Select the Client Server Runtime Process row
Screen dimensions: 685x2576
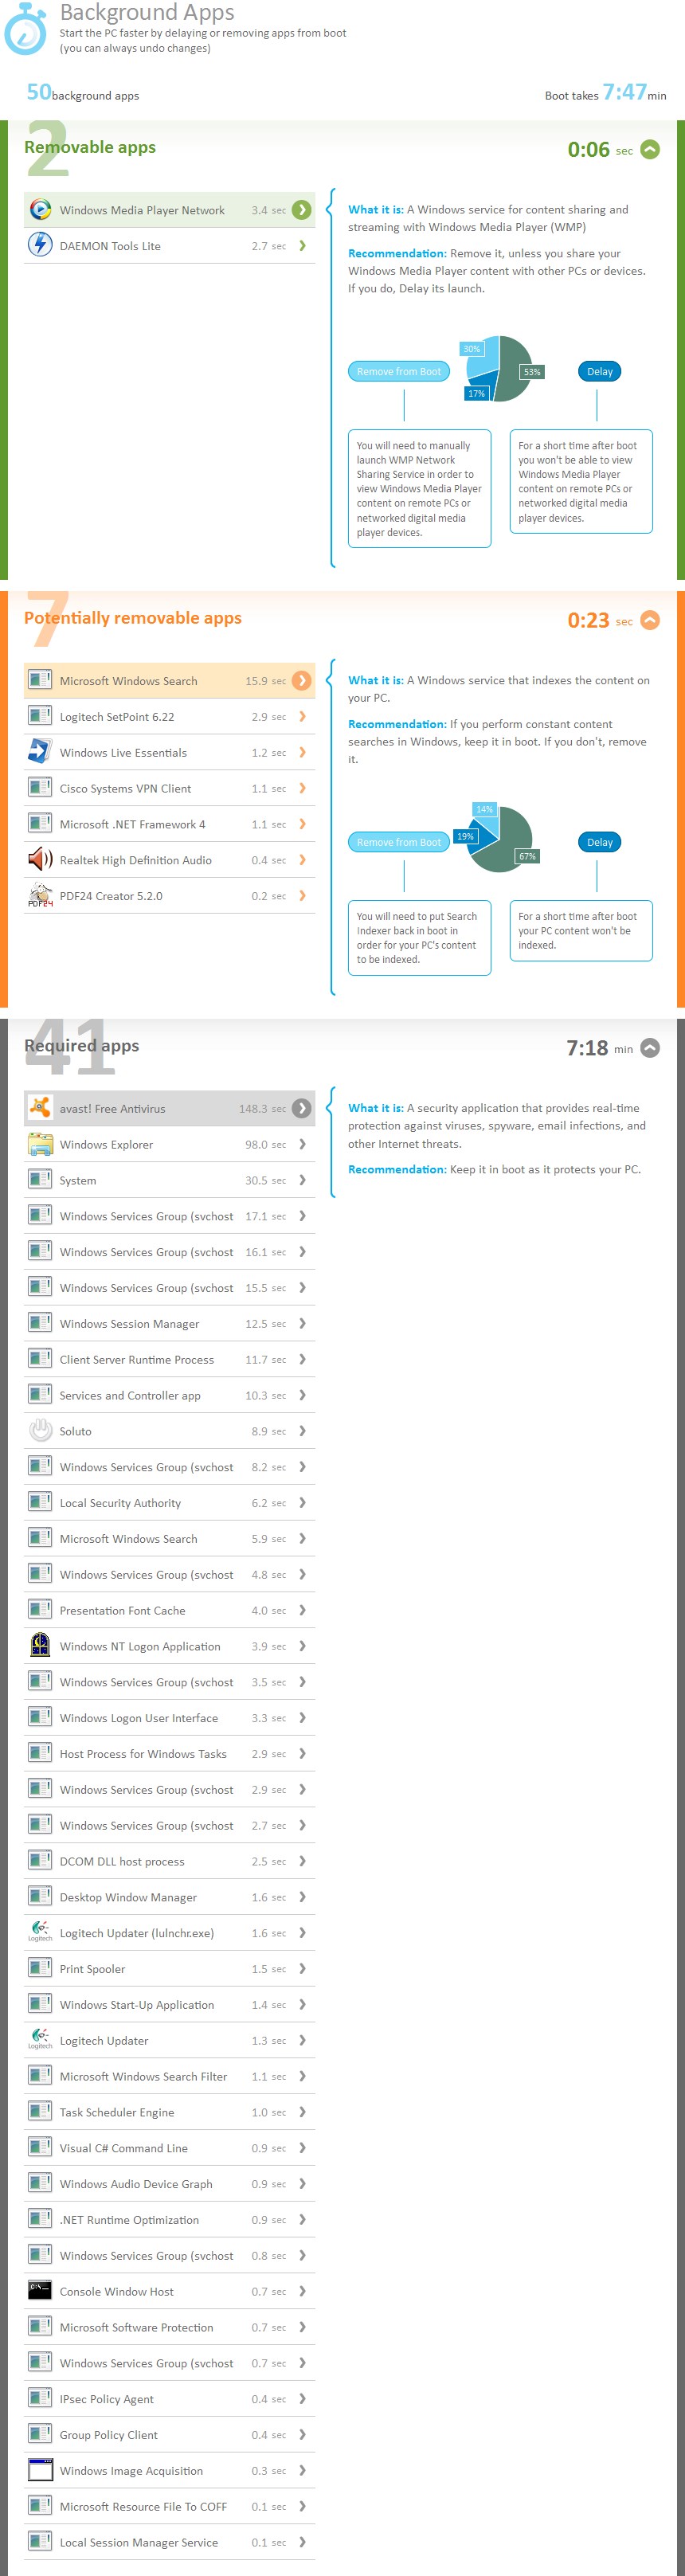click(x=169, y=1360)
